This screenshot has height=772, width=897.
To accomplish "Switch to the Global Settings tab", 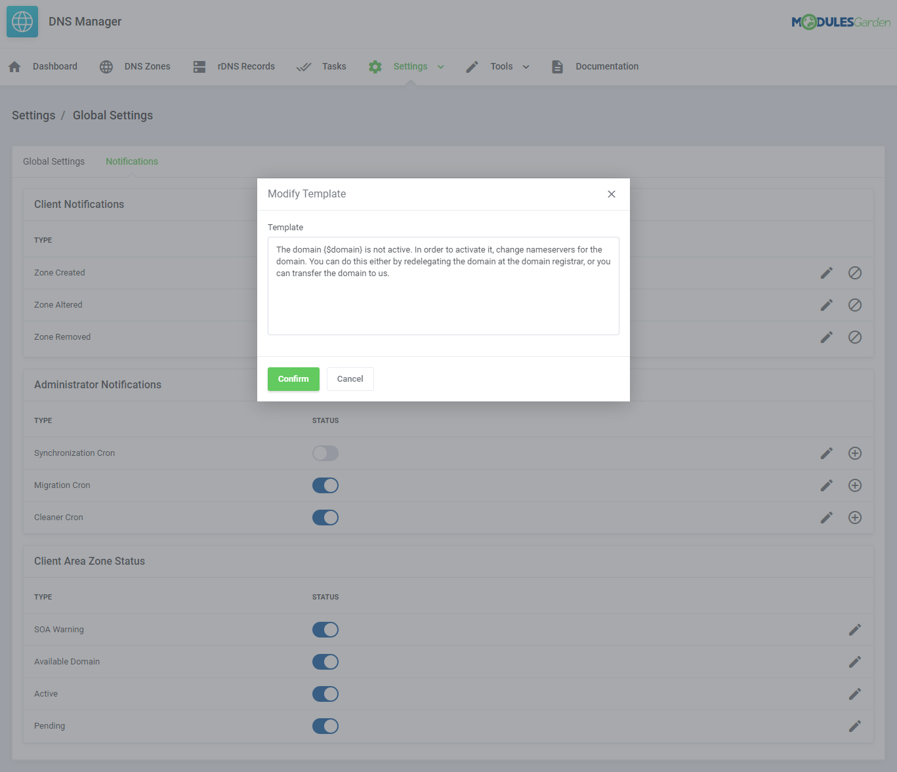I will pyautogui.click(x=53, y=161).
